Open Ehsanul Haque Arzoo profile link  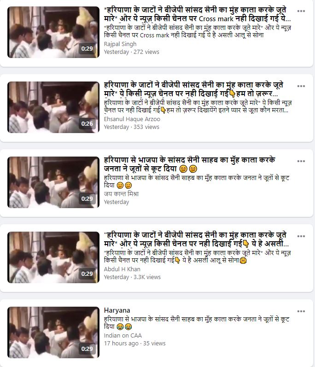click(132, 119)
